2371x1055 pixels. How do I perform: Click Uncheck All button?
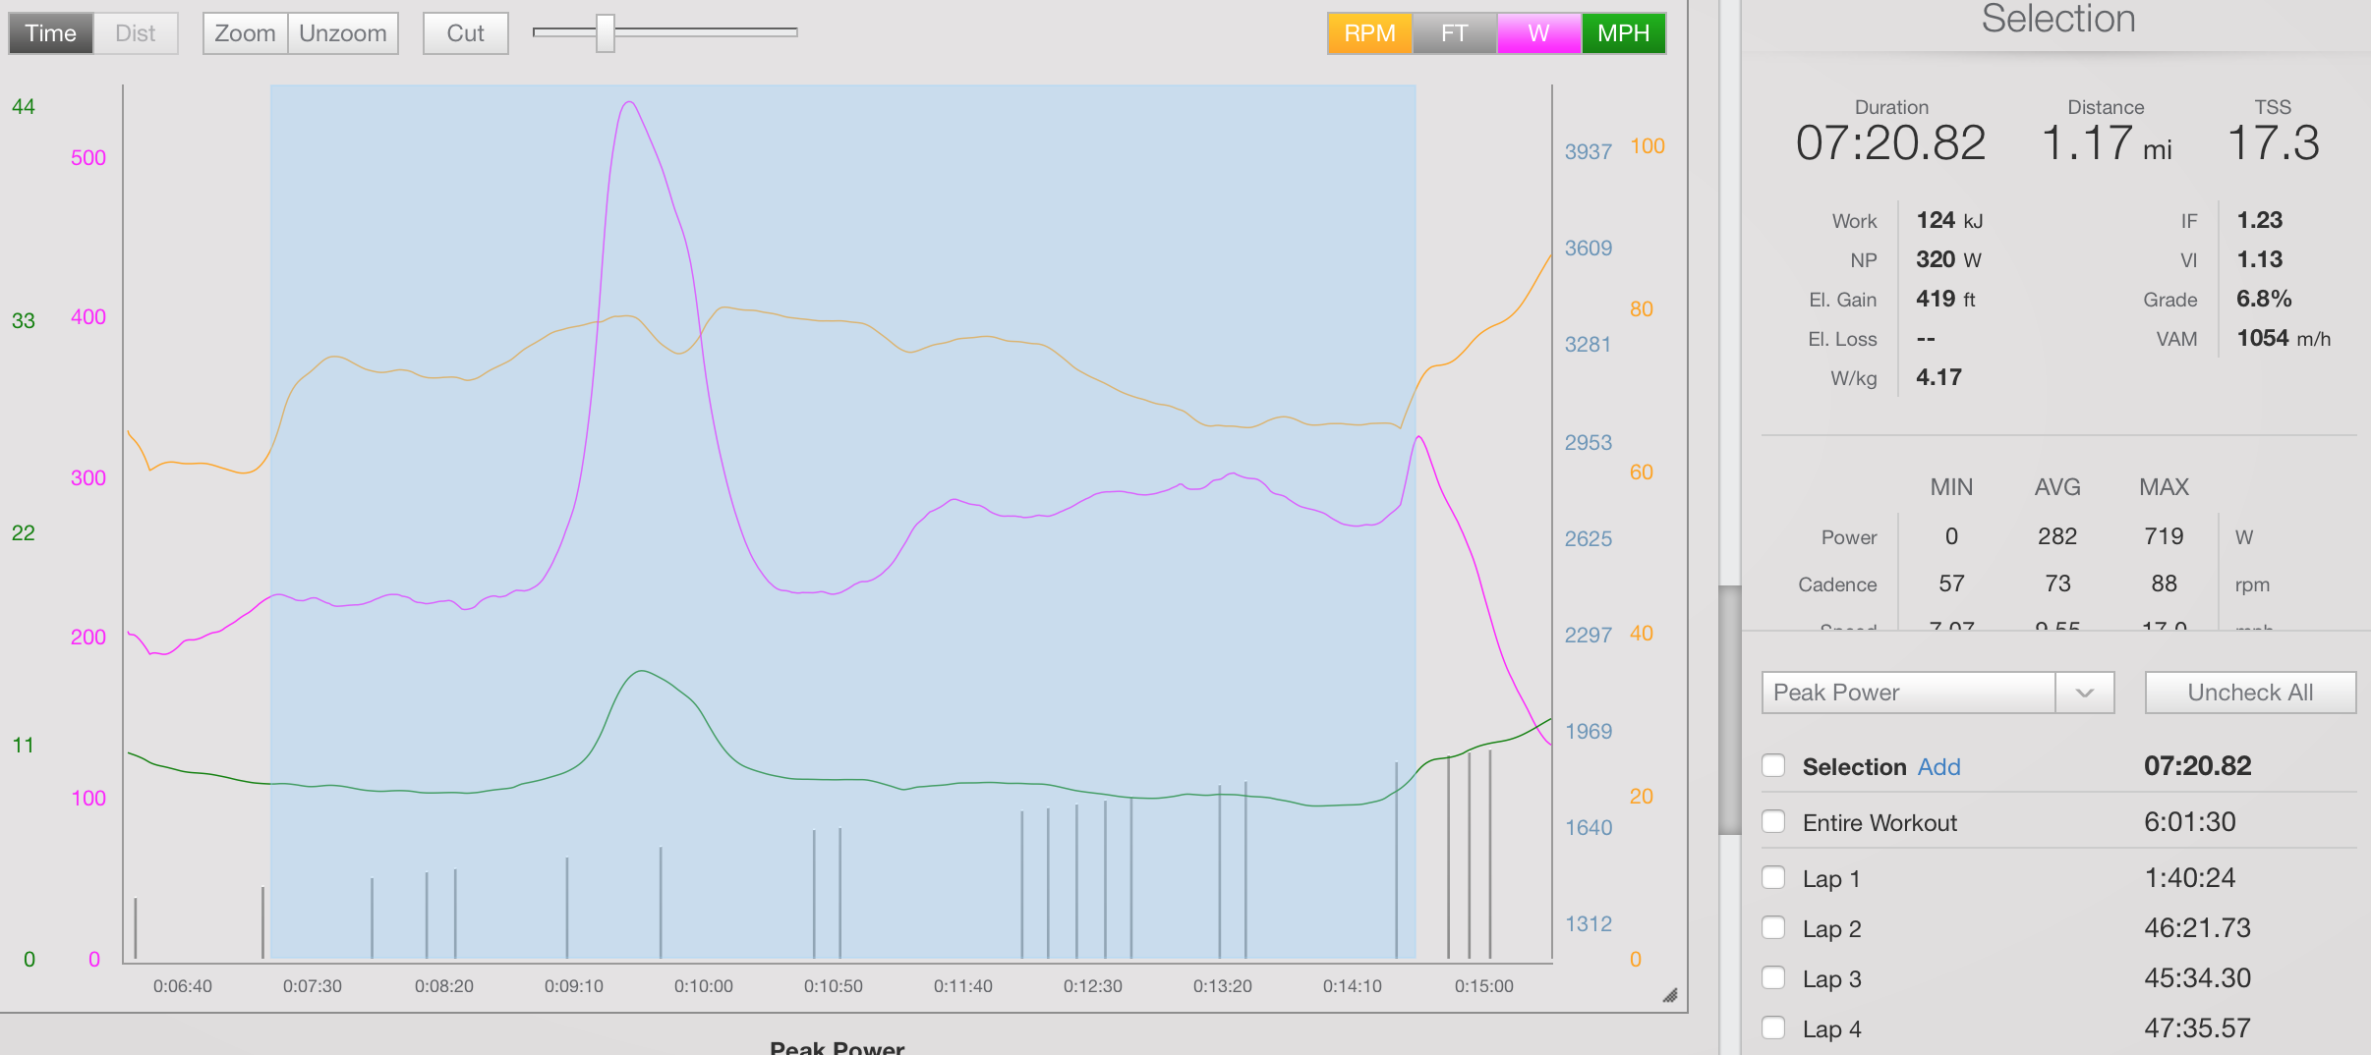pos(2249,693)
